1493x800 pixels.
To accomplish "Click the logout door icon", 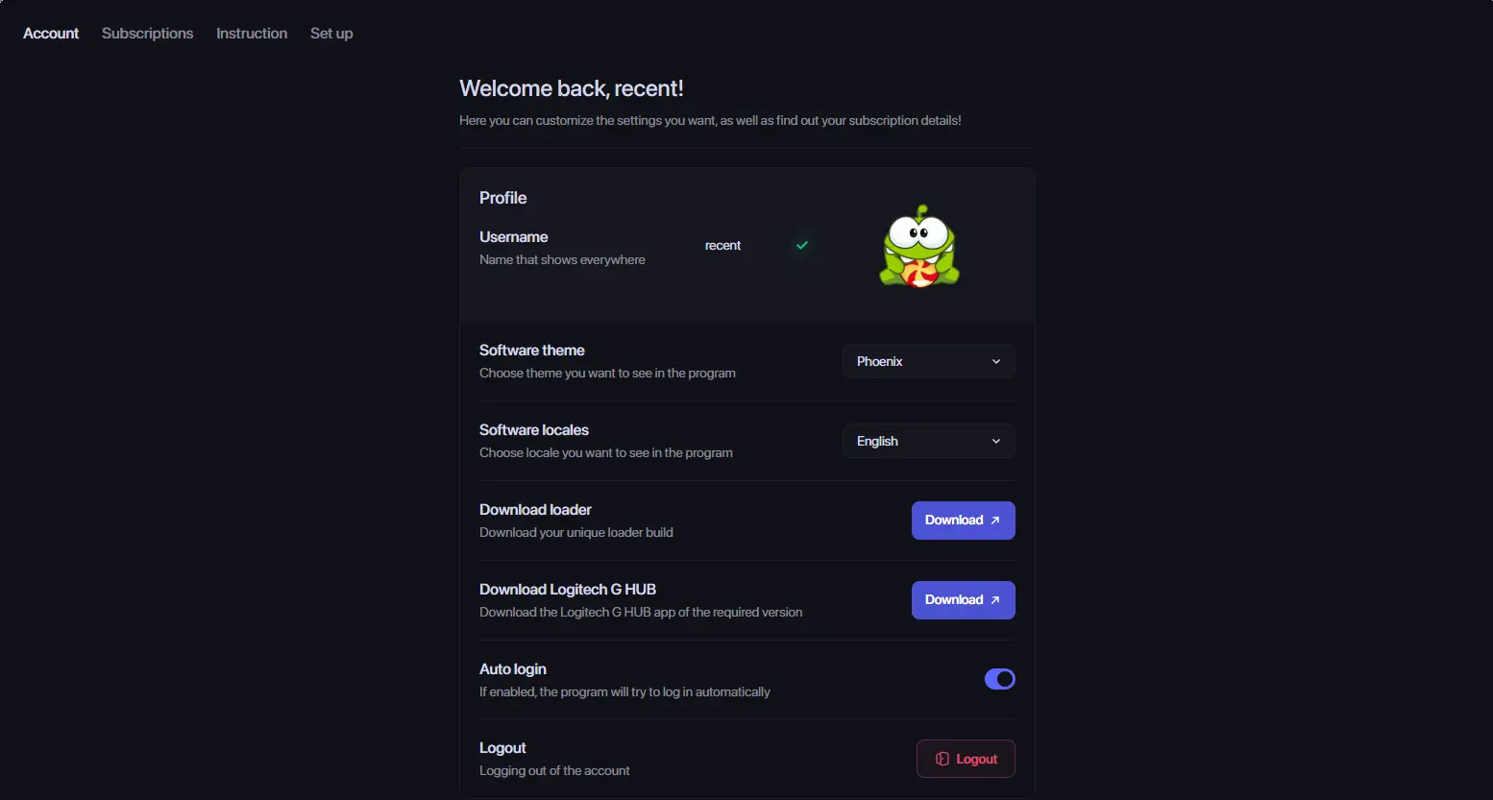I will 942,759.
